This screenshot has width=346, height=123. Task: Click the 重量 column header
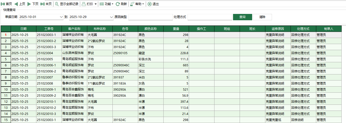[176, 29]
